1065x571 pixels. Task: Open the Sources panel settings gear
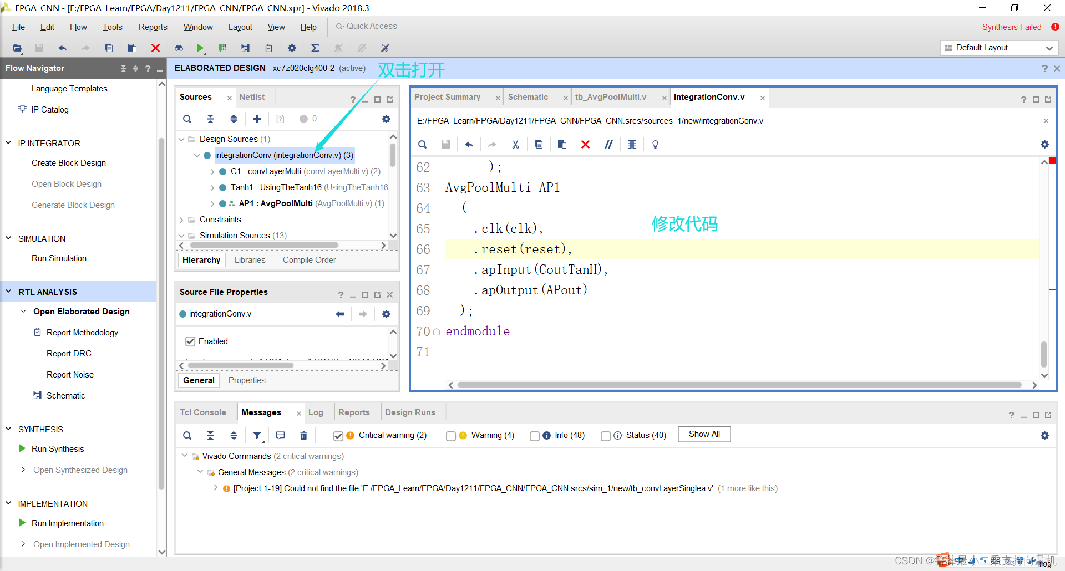click(386, 119)
